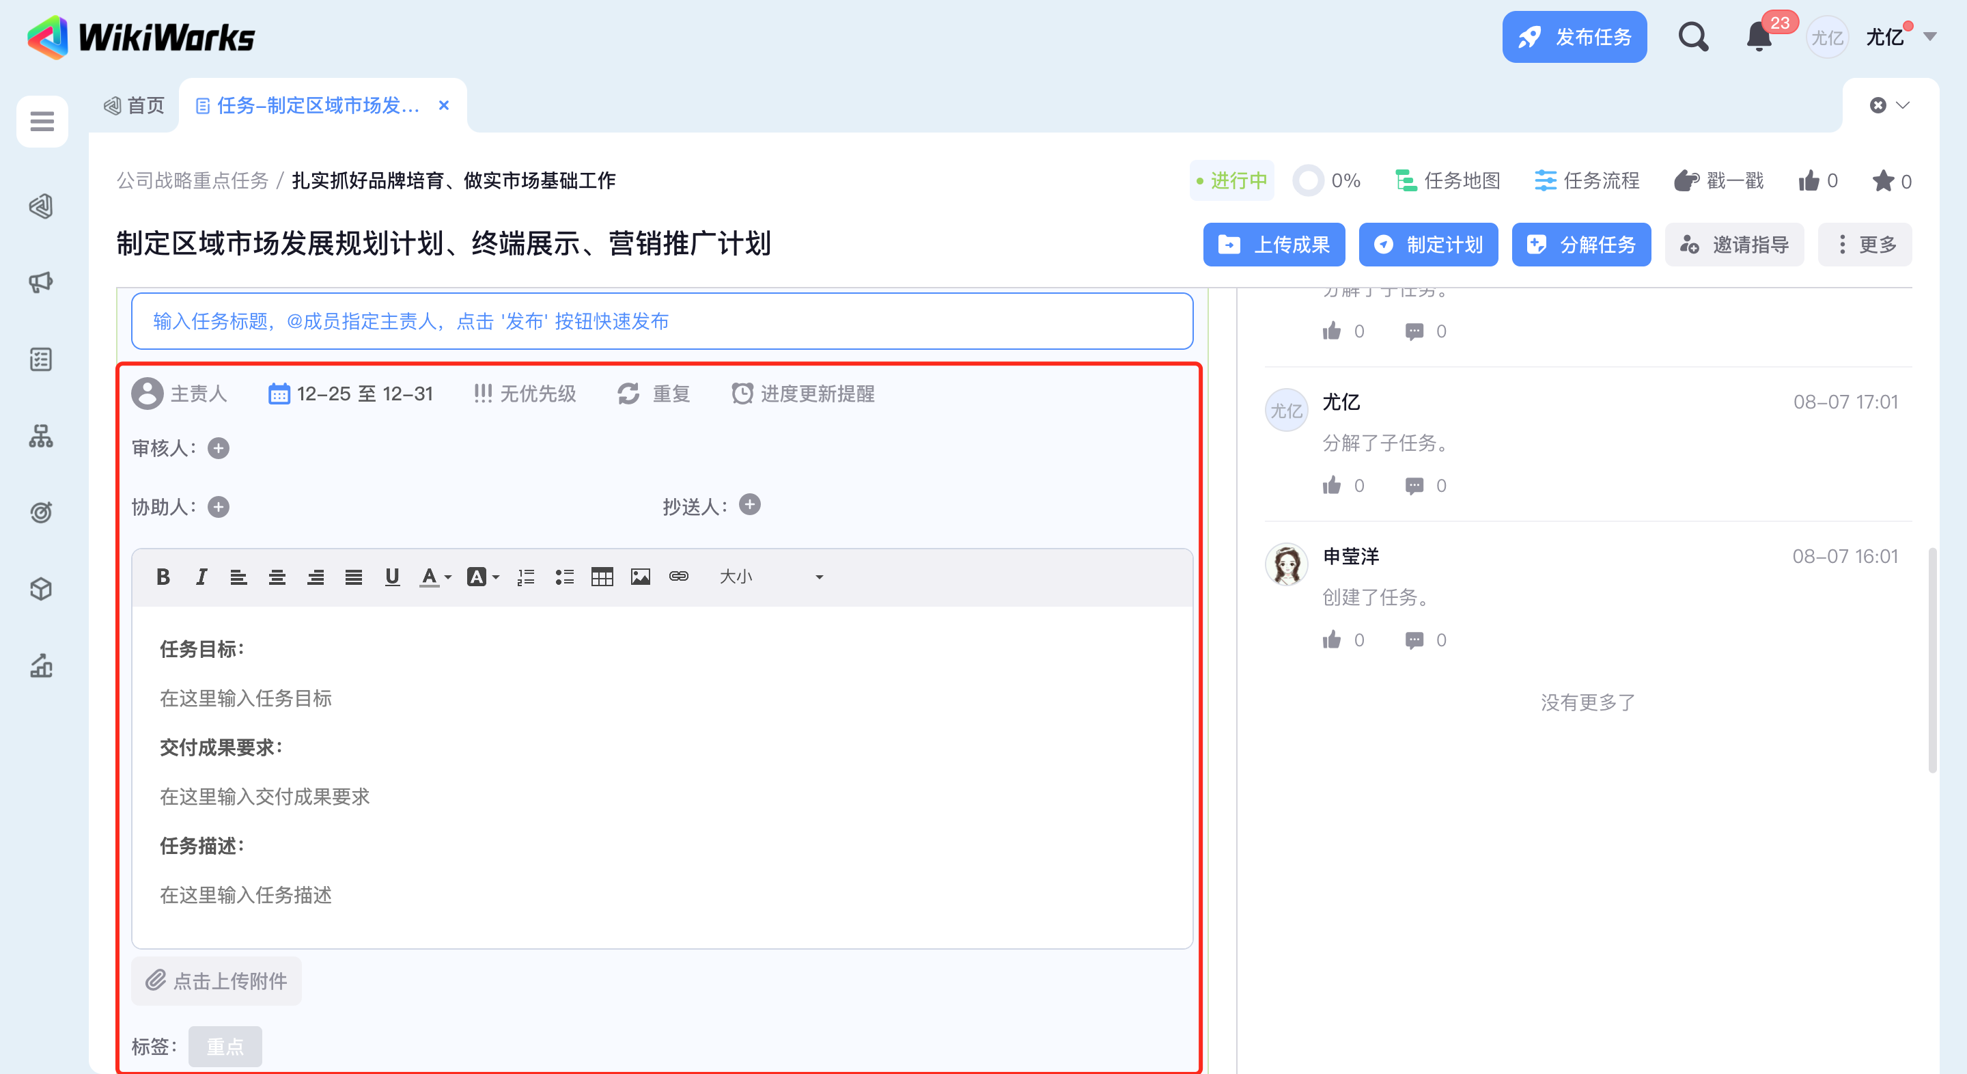Click the search magnifier icon
Viewport: 1967px width, 1074px height.
click(1693, 37)
